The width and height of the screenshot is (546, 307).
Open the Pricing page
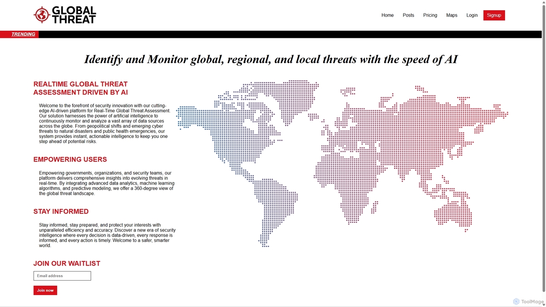[x=430, y=15]
